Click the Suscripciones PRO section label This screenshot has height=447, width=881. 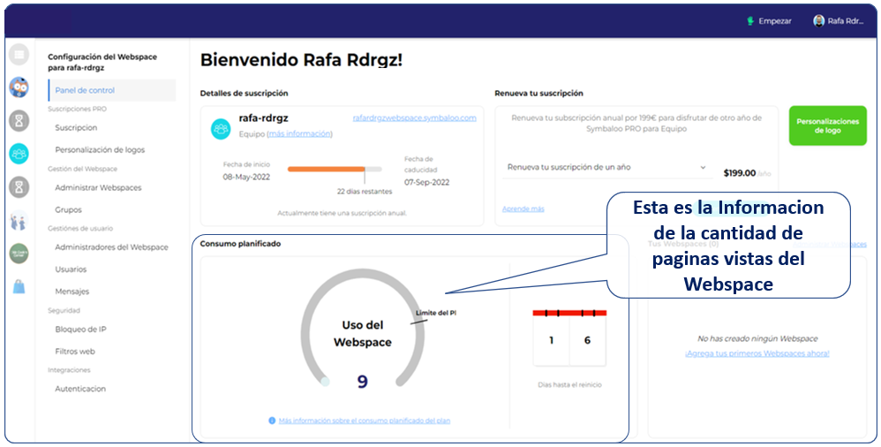coord(77,109)
